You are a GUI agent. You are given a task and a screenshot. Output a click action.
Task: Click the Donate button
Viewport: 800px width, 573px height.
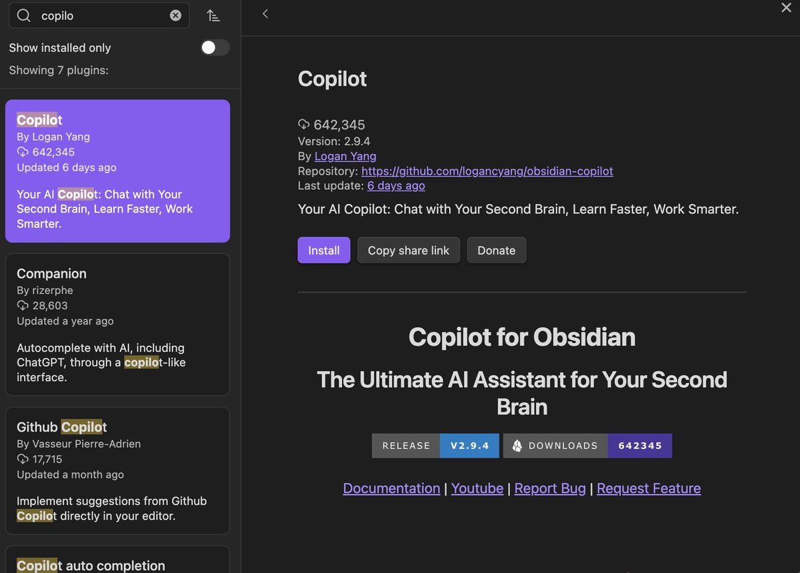point(497,250)
